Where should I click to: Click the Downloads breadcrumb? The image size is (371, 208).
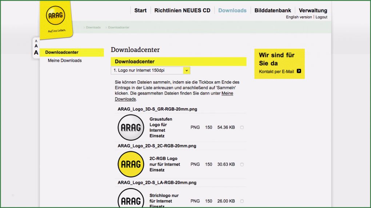[x=93, y=27]
